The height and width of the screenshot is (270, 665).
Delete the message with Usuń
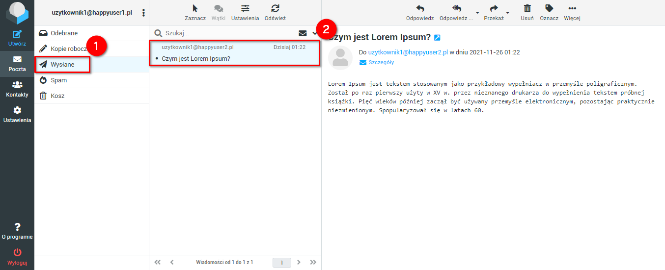click(x=527, y=13)
